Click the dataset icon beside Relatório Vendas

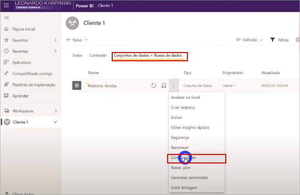[77, 85]
